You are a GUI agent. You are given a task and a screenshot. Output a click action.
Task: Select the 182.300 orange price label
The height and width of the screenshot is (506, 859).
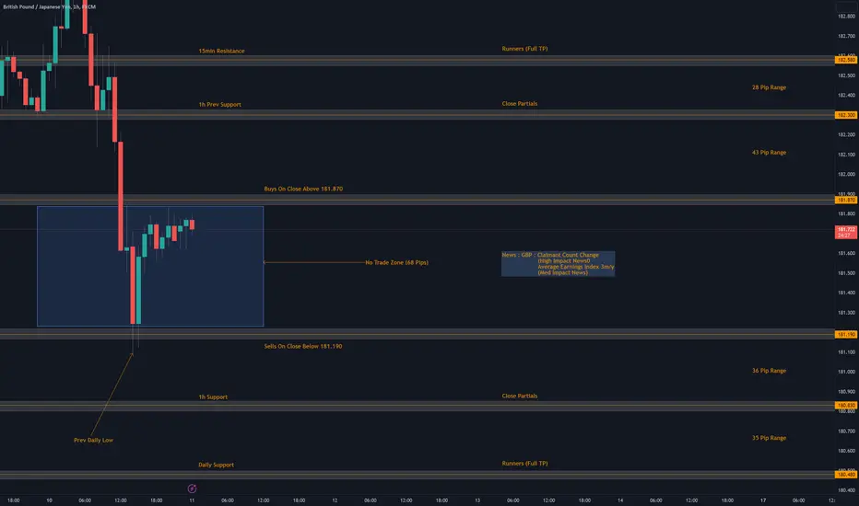tap(846, 115)
